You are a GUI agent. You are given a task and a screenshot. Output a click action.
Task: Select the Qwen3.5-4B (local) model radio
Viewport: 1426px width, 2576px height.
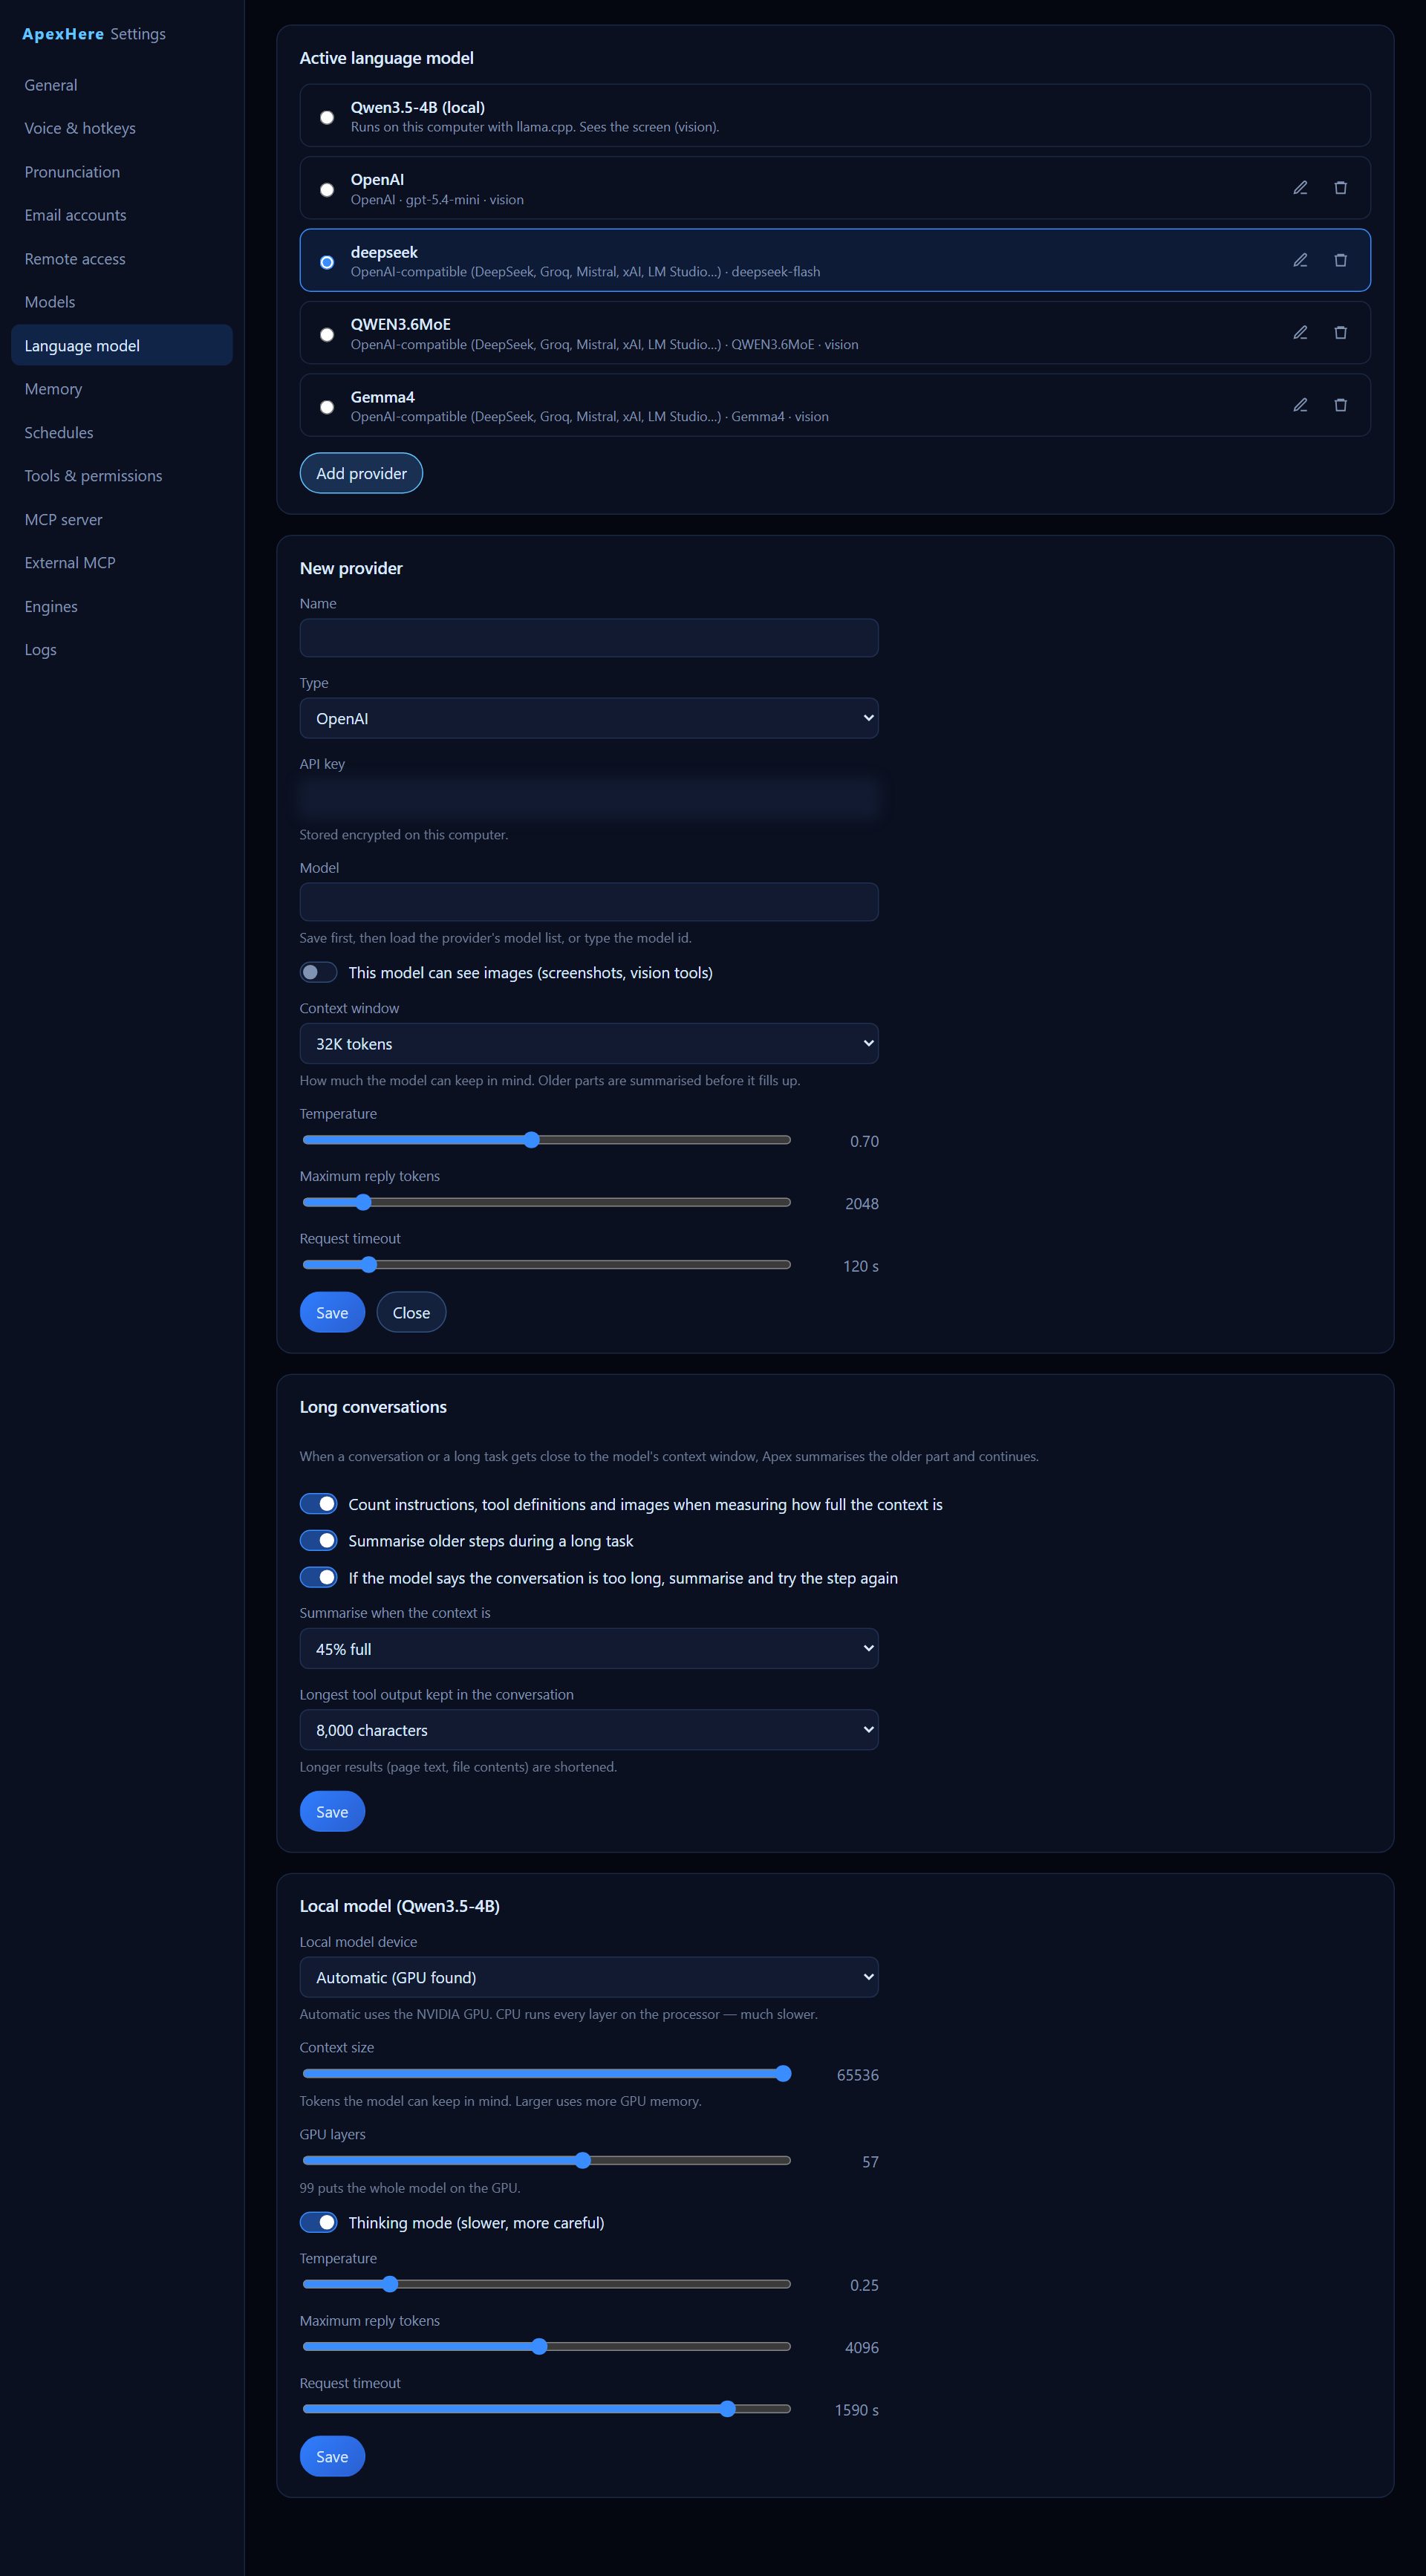tap(327, 117)
